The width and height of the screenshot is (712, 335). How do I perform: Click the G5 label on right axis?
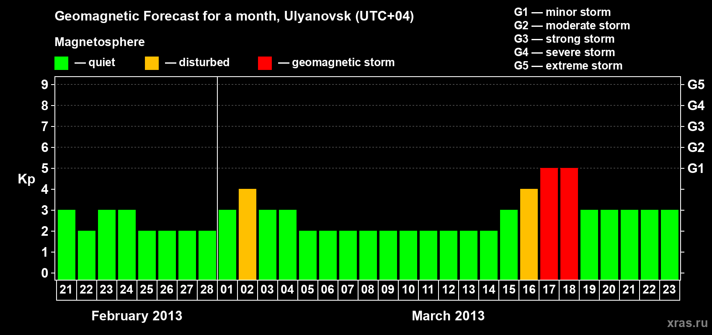[696, 85]
